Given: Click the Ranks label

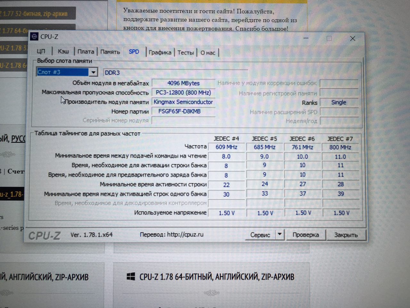Looking at the screenshot, I should [x=309, y=103].
